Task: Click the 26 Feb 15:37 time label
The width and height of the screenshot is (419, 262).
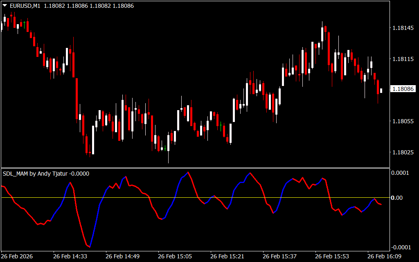Action: click(279, 256)
